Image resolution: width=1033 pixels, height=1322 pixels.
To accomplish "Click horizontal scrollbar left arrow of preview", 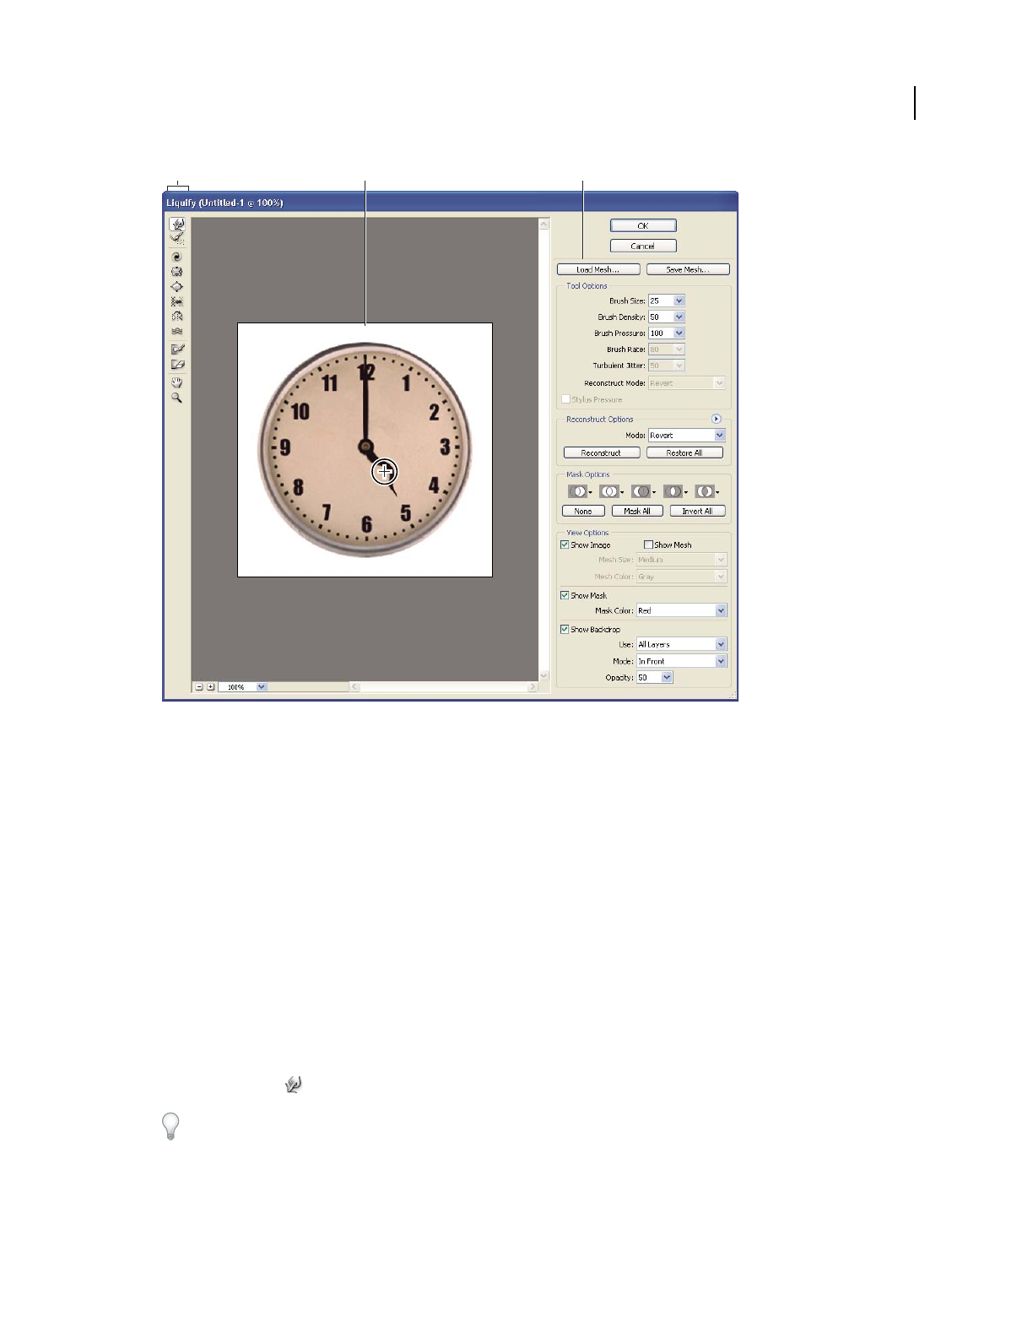I will click(355, 687).
